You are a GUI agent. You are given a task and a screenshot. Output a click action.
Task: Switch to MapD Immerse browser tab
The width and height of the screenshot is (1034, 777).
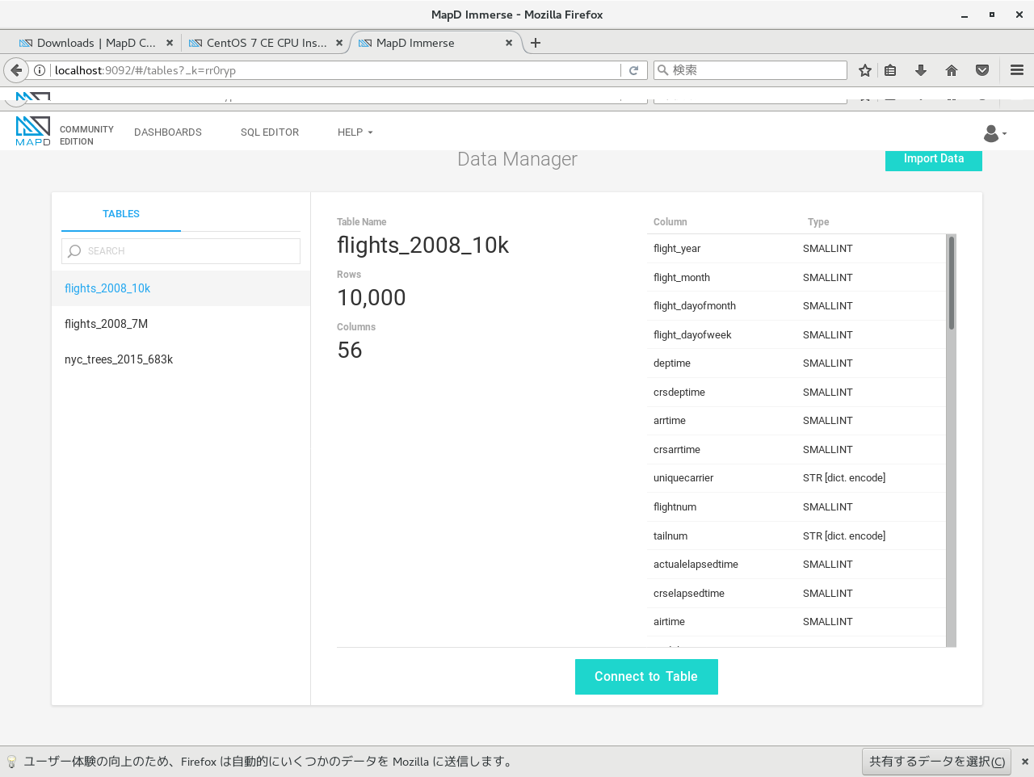coord(436,43)
